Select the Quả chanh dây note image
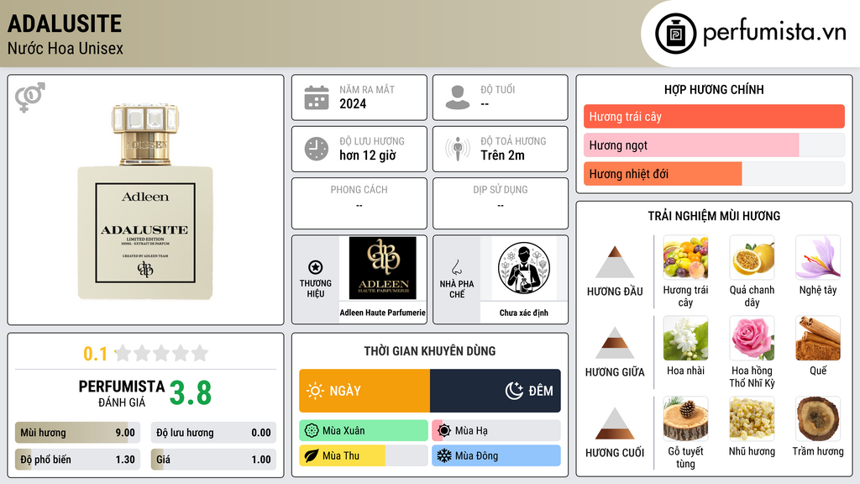Viewport: 860px width, 484px height. tap(752, 257)
